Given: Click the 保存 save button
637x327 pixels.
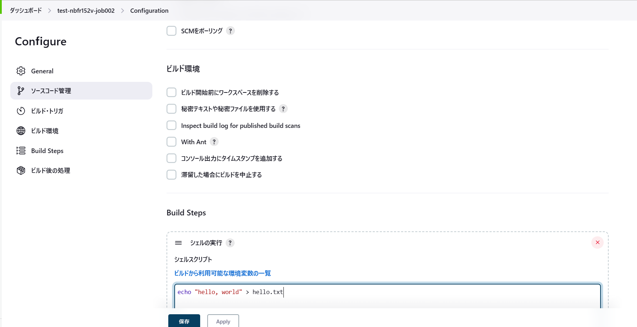Looking at the screenshot, I should tap(184, 321).
